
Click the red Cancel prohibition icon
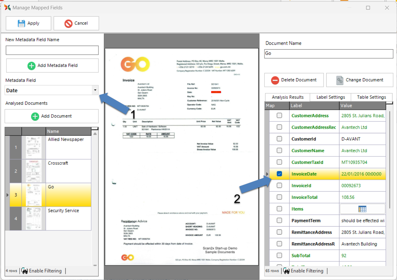[x=68, y=23]
